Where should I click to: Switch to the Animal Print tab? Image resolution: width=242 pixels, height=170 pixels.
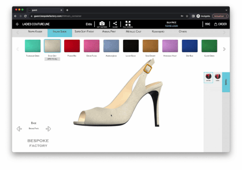tap(109, 32)
